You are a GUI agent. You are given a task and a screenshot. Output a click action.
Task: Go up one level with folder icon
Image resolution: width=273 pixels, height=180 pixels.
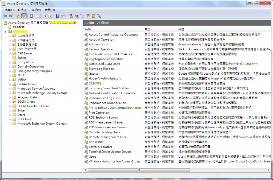[x=18, y=16]
